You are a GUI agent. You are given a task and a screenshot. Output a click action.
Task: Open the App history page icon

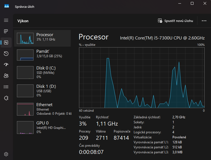pyautogui.click(x=6, y=54)
